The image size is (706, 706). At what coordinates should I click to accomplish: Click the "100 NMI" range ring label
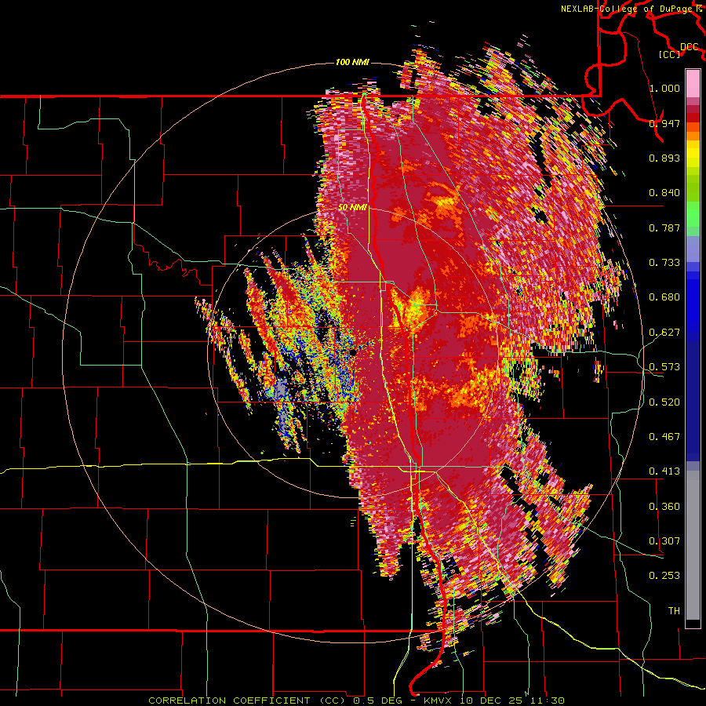(x=352, y=62)
